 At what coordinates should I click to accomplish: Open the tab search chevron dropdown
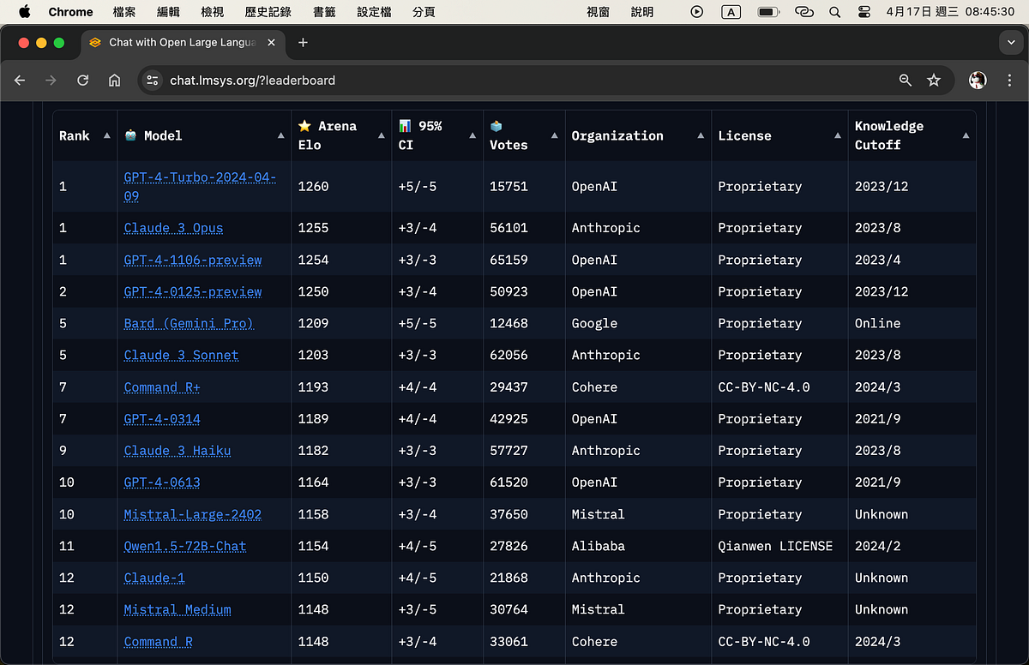point(1009,42)
